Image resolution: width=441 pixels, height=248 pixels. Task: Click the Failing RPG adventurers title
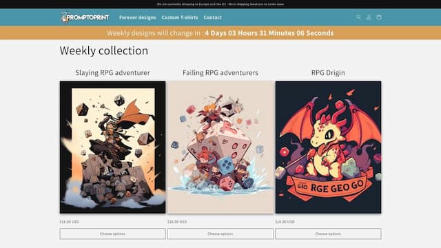(220, 72)
